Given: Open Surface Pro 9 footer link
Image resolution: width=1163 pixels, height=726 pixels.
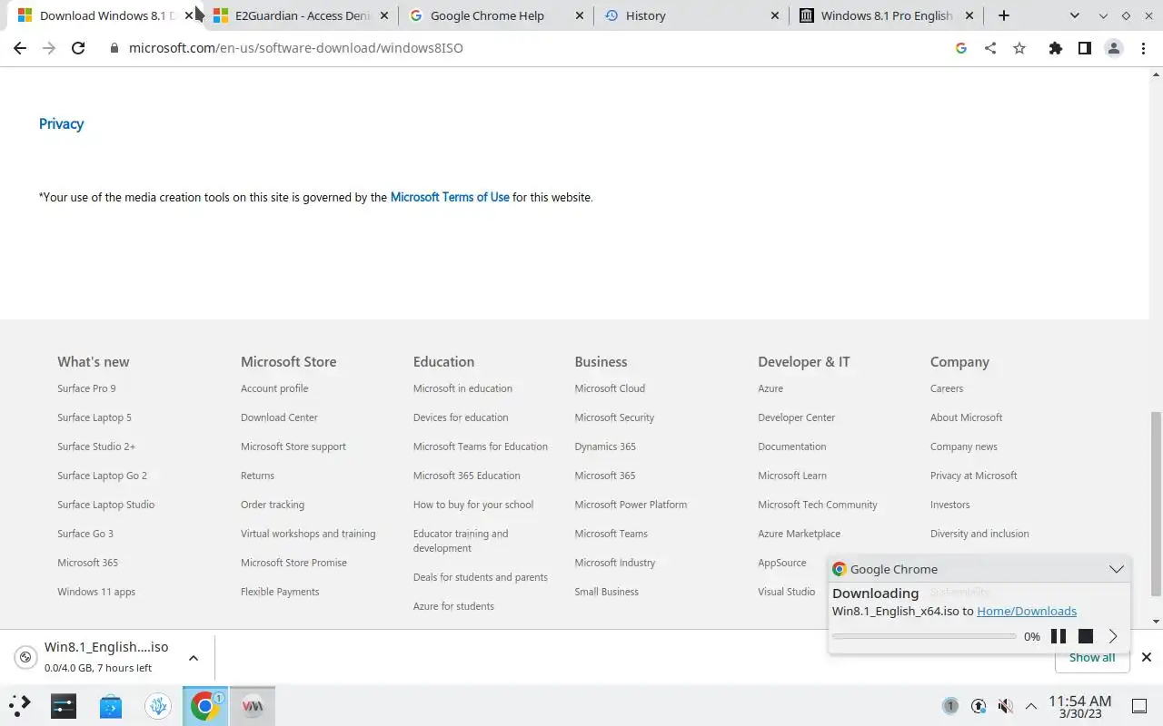Looking at the screenshot, I should [86, 388].
